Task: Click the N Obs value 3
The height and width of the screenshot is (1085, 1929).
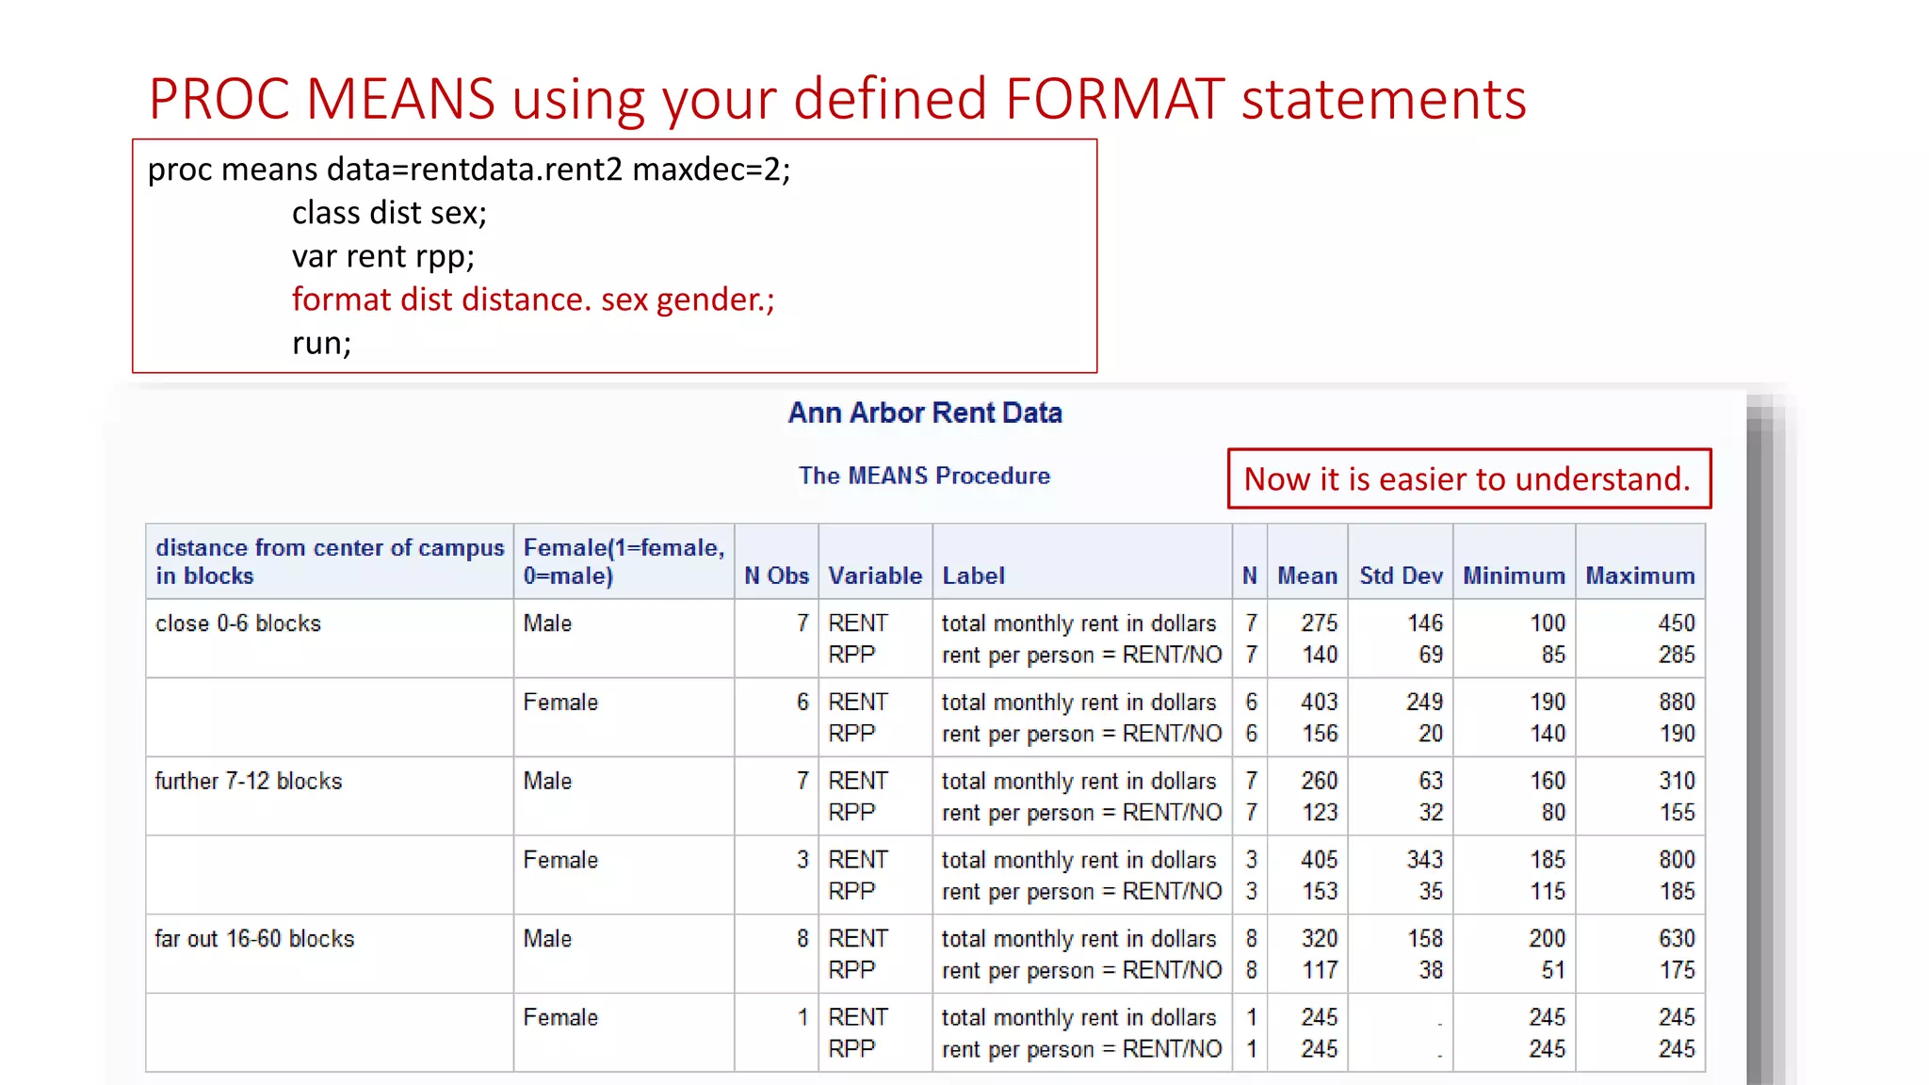Action: click(802, 860)
